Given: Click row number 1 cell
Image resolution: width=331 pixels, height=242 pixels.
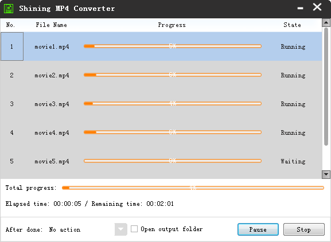Looking at the screenshot, I should point(12,46).
